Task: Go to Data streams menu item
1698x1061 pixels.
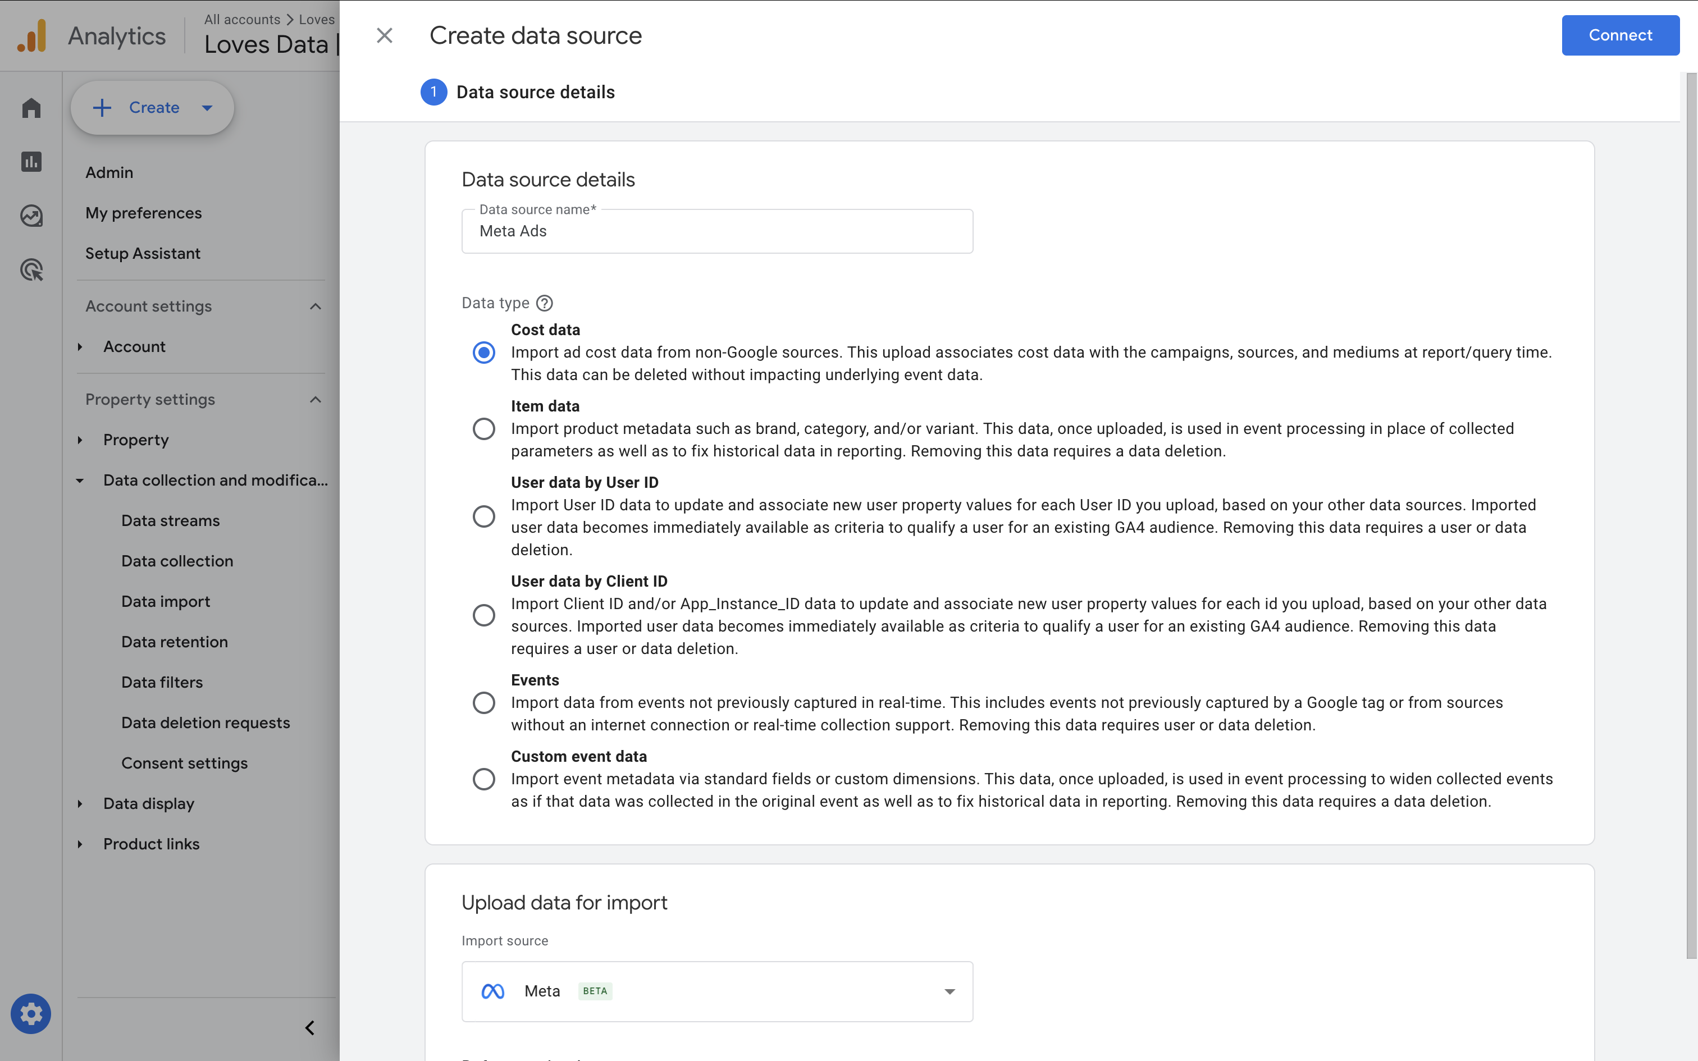Action: (x=171, y=521)
